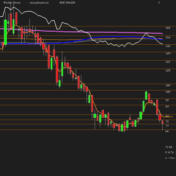
Task: Click the 71.96 last price value
Action: [169, 147]
